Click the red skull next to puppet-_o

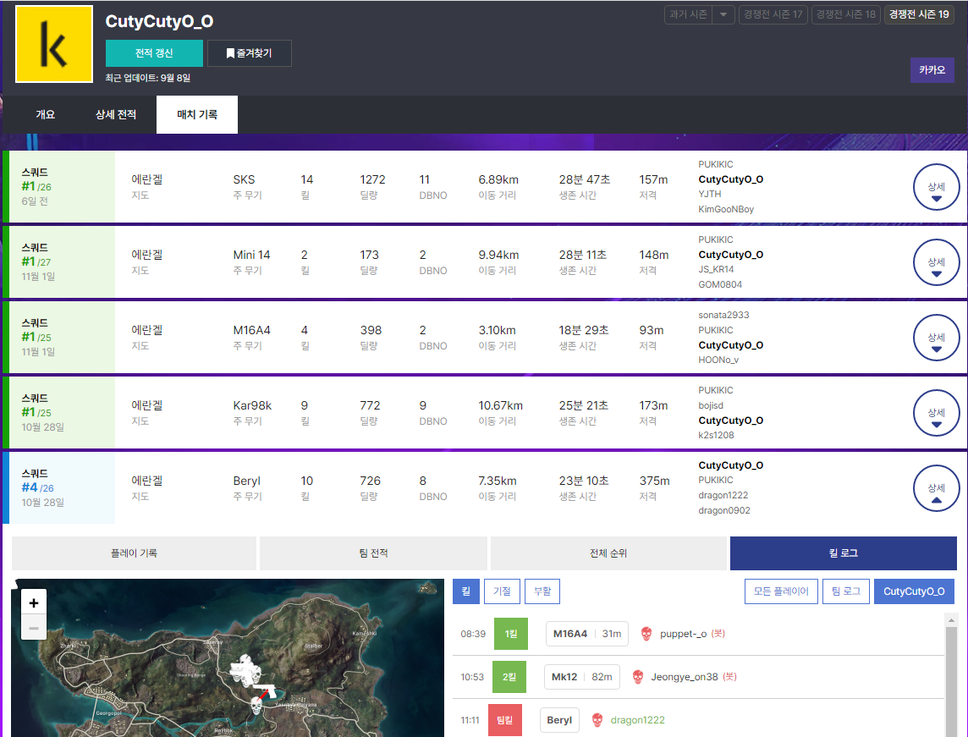(646, 634)
